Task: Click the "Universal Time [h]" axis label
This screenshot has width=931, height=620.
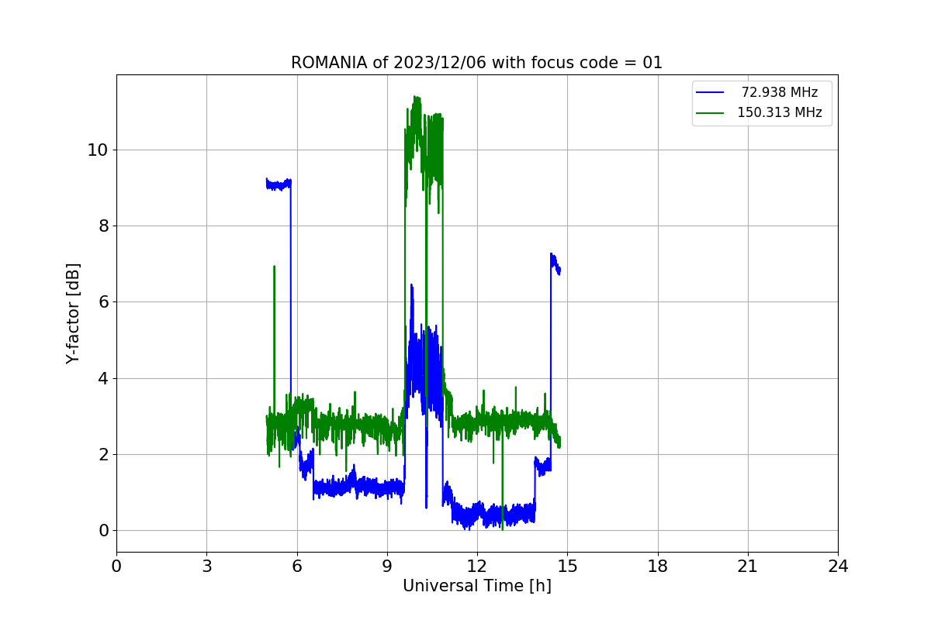Action: (x=477, y=586)
